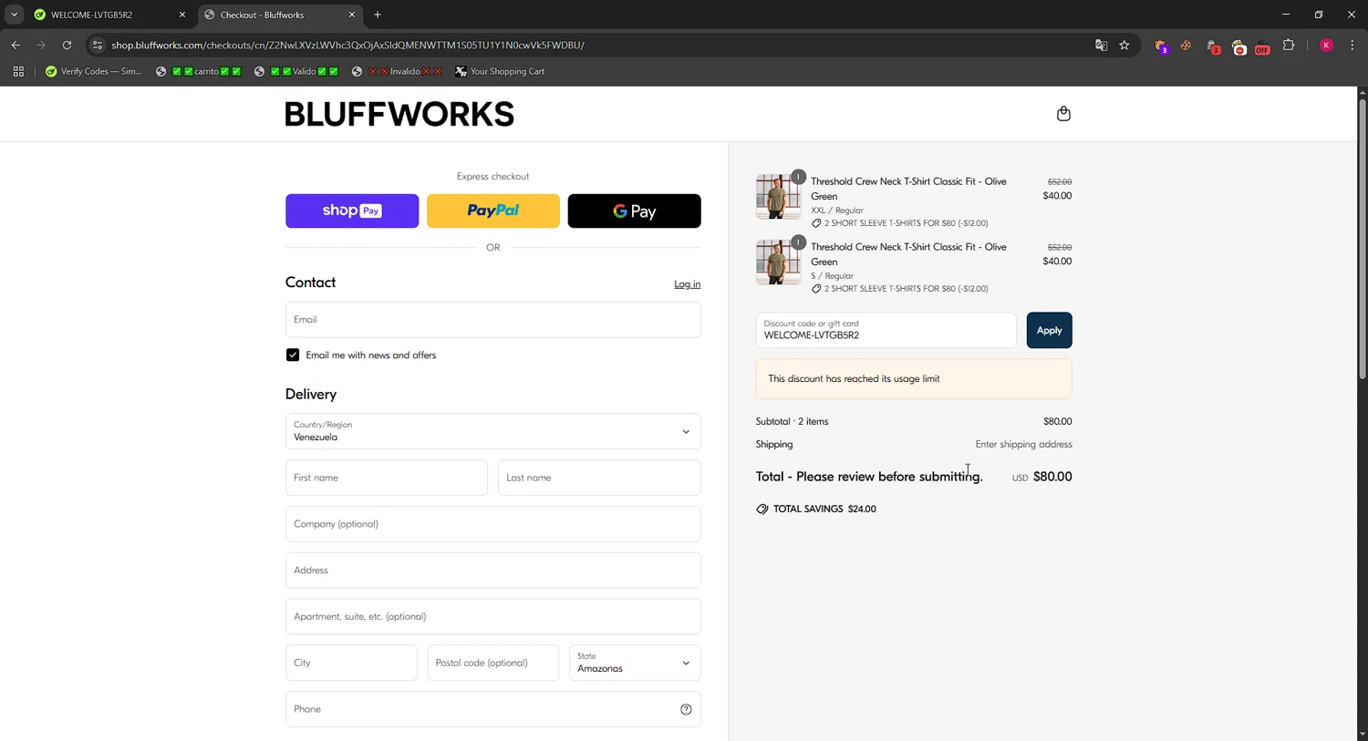Click the Company (optional) field

click(492, 524)
